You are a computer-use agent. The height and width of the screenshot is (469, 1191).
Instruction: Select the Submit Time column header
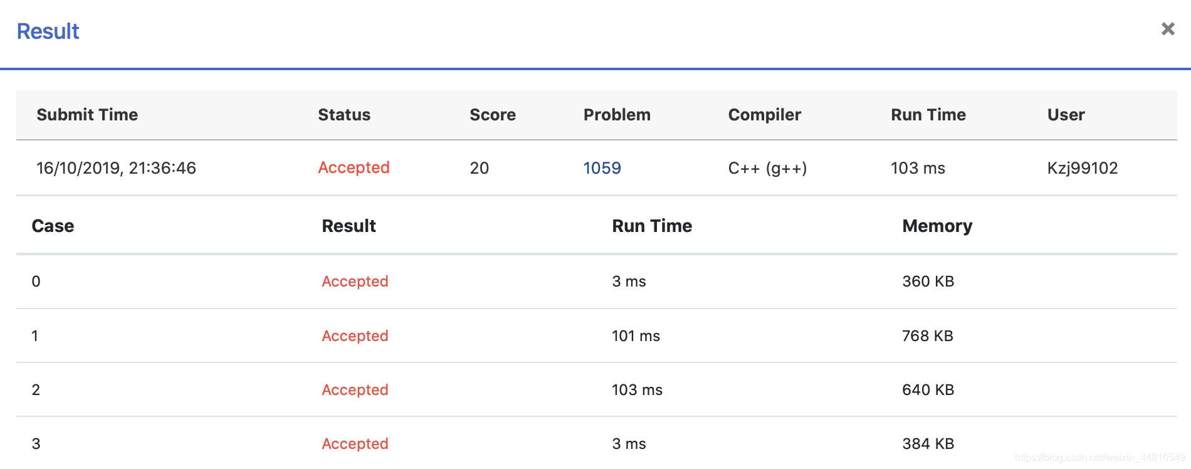point(87,115)
